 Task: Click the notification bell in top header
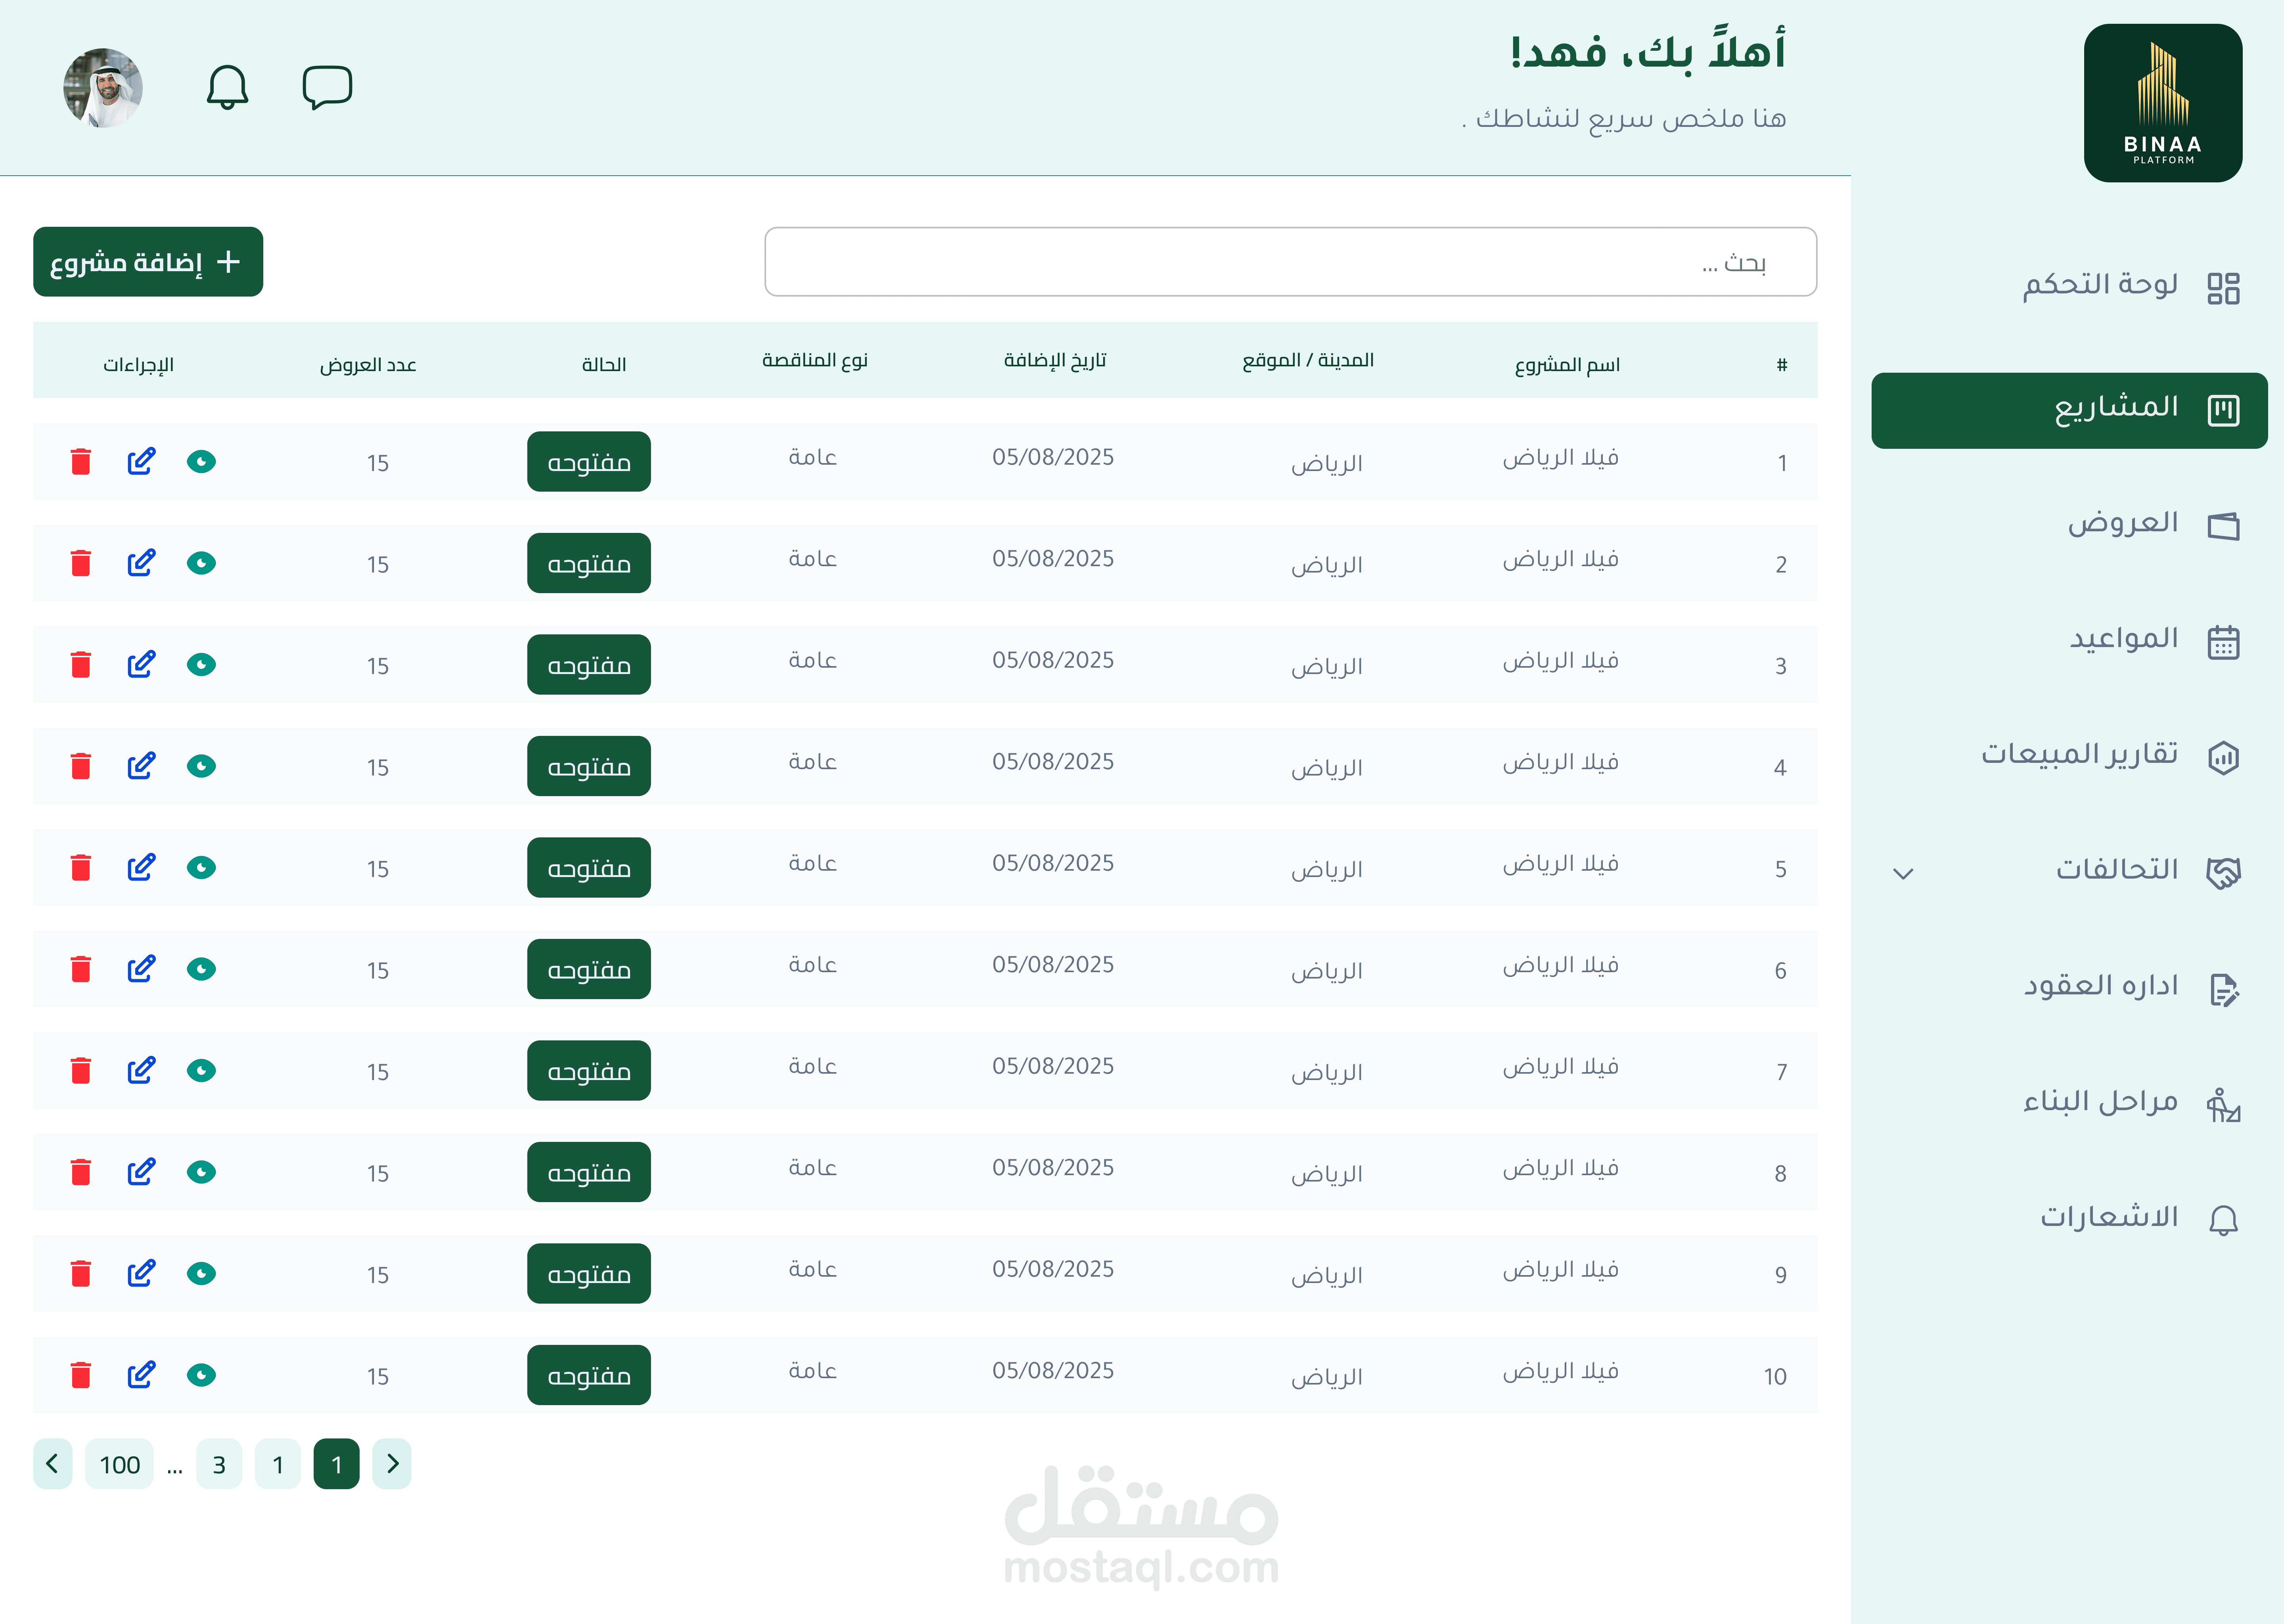coord(227,87)
